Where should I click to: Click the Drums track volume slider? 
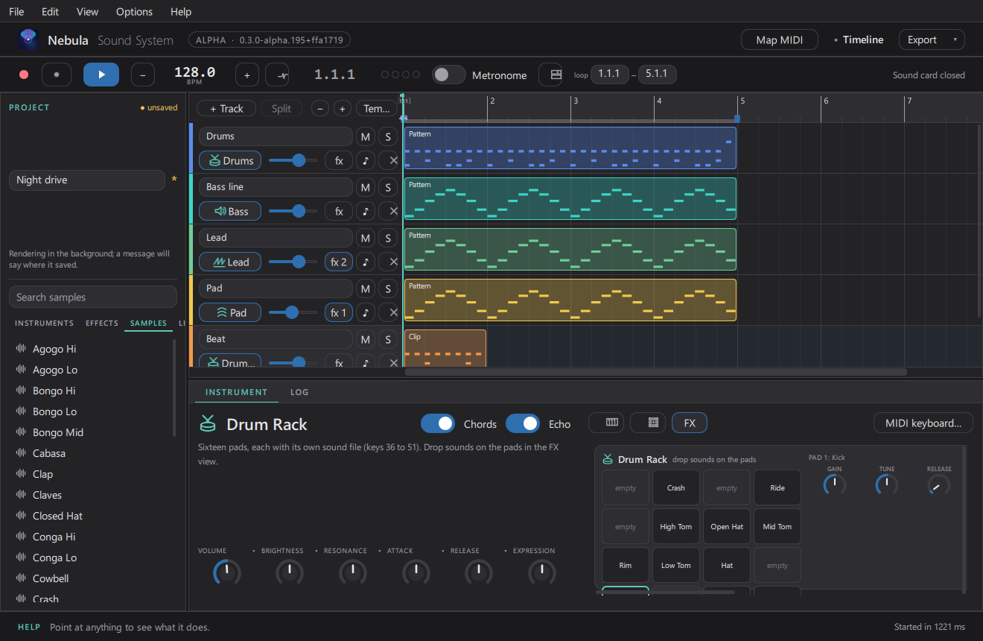pyautogui.click(x=293, y=160)
